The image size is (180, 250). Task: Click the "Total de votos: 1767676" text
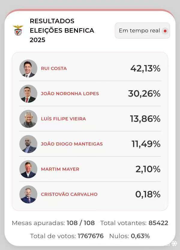pos(67,236)
